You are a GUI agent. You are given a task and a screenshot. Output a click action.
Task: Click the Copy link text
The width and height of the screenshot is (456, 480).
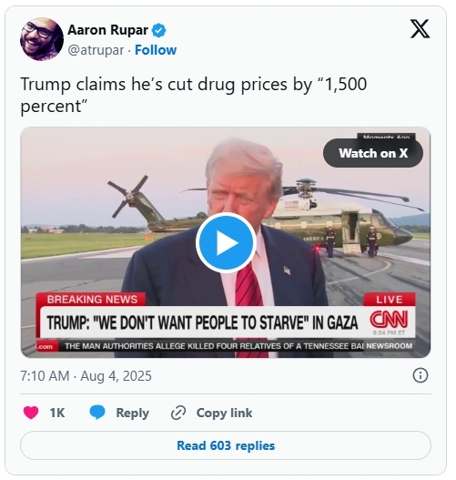(x=224, y=413)
